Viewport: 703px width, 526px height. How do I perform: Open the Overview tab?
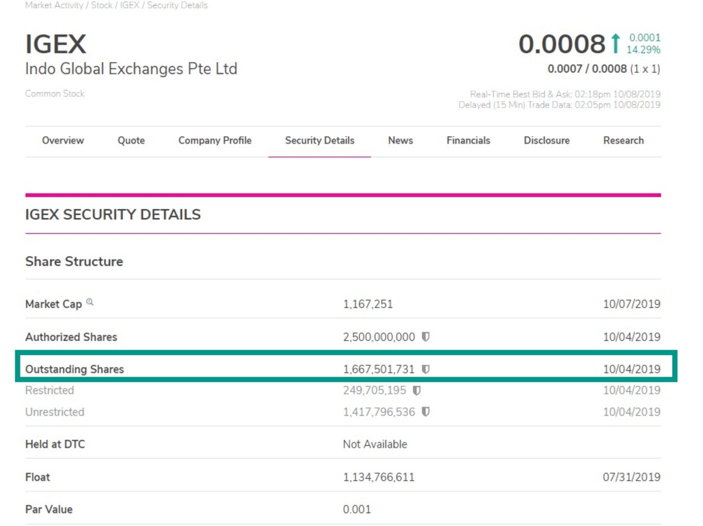tap(63, 140)
